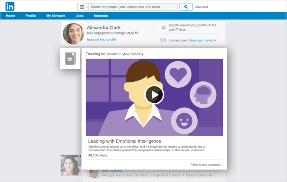Expand View more courses

tap(207, 165)
